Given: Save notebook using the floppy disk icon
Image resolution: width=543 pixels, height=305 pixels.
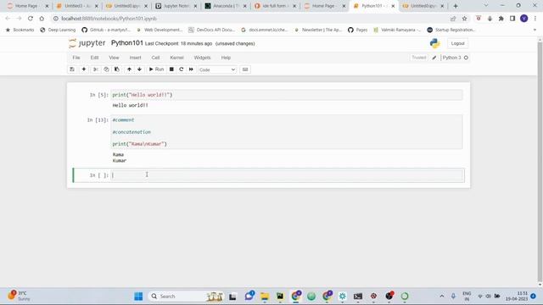Looking at the screenshot, I should (72, 69).
